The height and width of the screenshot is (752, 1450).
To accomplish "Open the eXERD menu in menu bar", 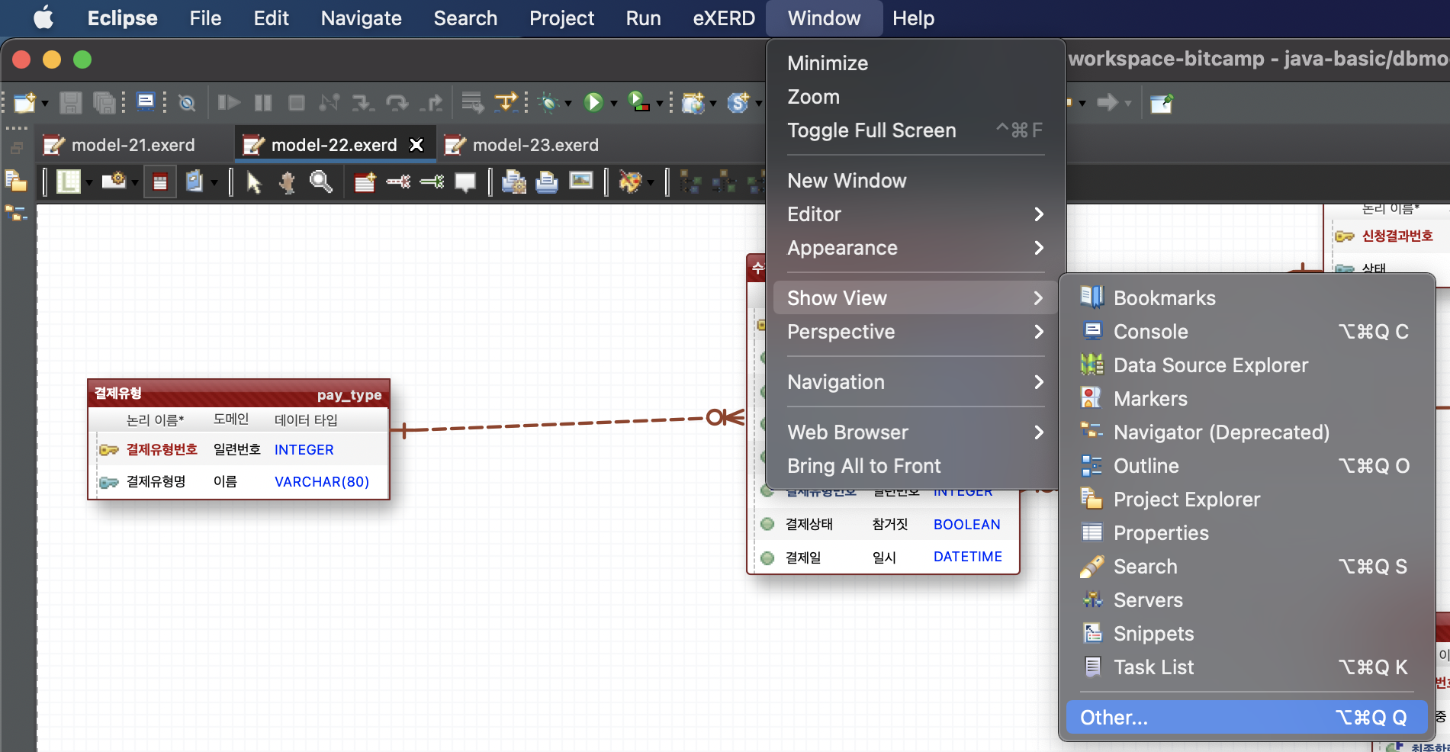I will pyautogui.click(x=724, y=18).
